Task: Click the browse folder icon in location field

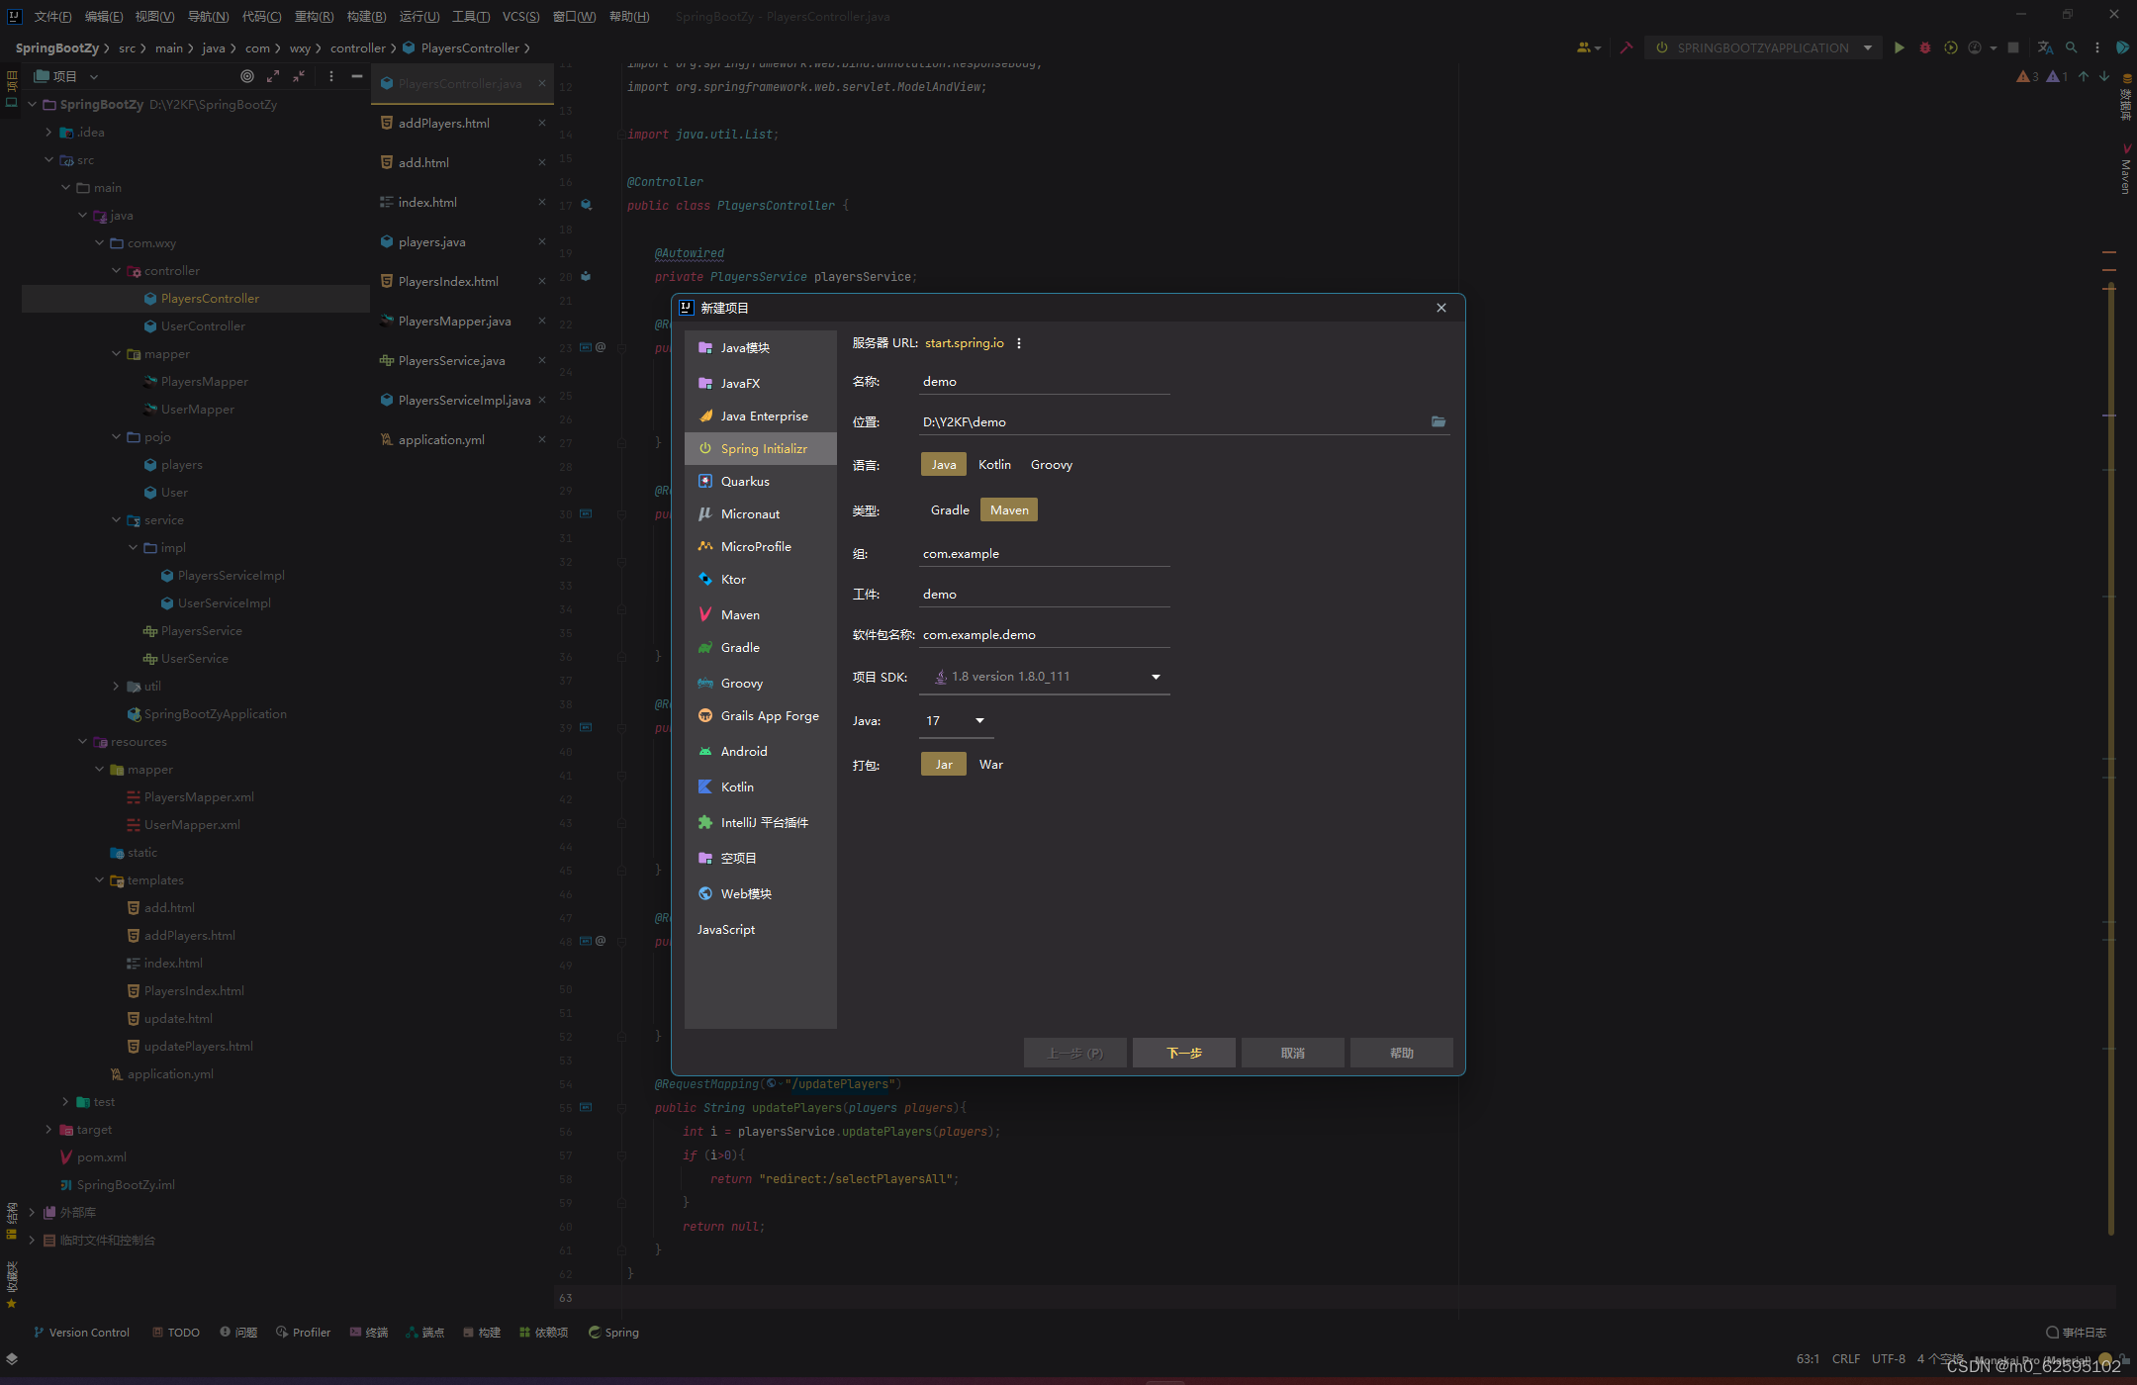Action: [x=1438, y=422]
